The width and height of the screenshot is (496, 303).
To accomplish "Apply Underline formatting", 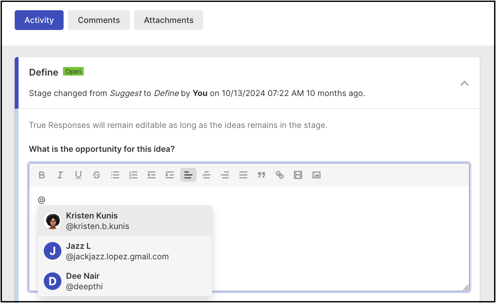I will coord(78,175).
